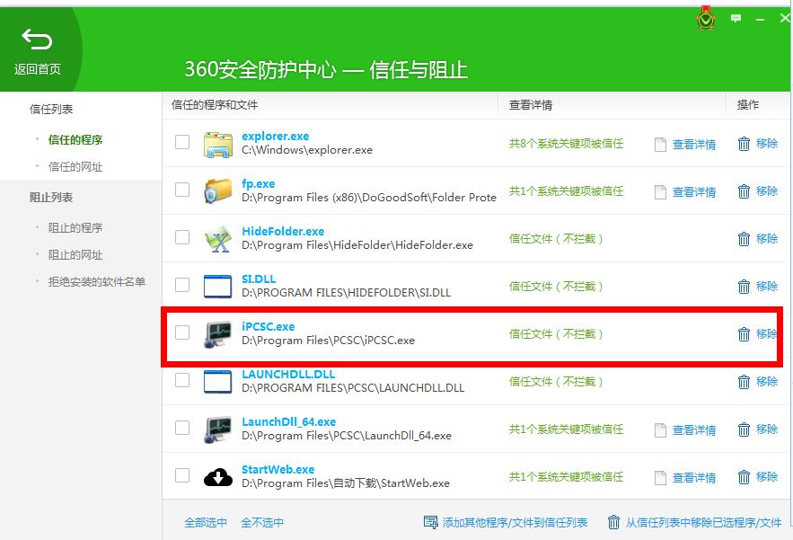Click document icon in explorer.exe row
The width and height of the screenshot is (793, 540).
click(660, 145)
